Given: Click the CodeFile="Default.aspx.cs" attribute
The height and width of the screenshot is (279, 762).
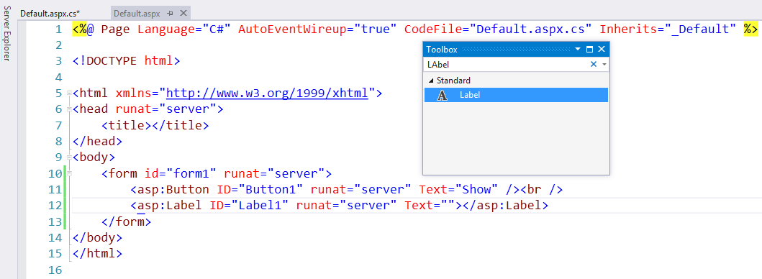Looking at the screenshot, I should pos(498,29).
